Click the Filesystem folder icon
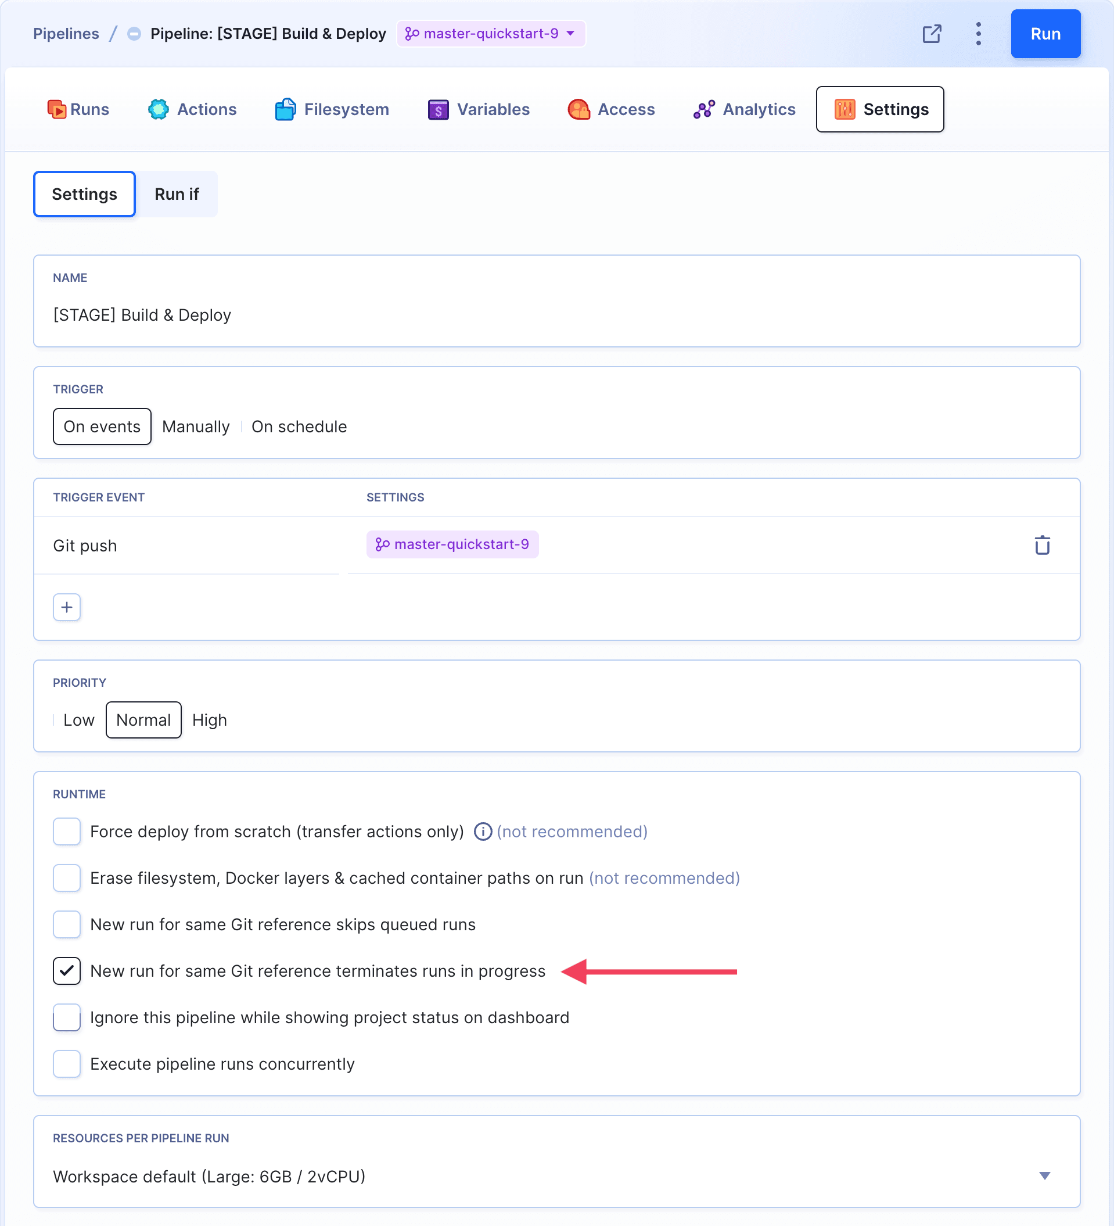 tap(285, 109)
